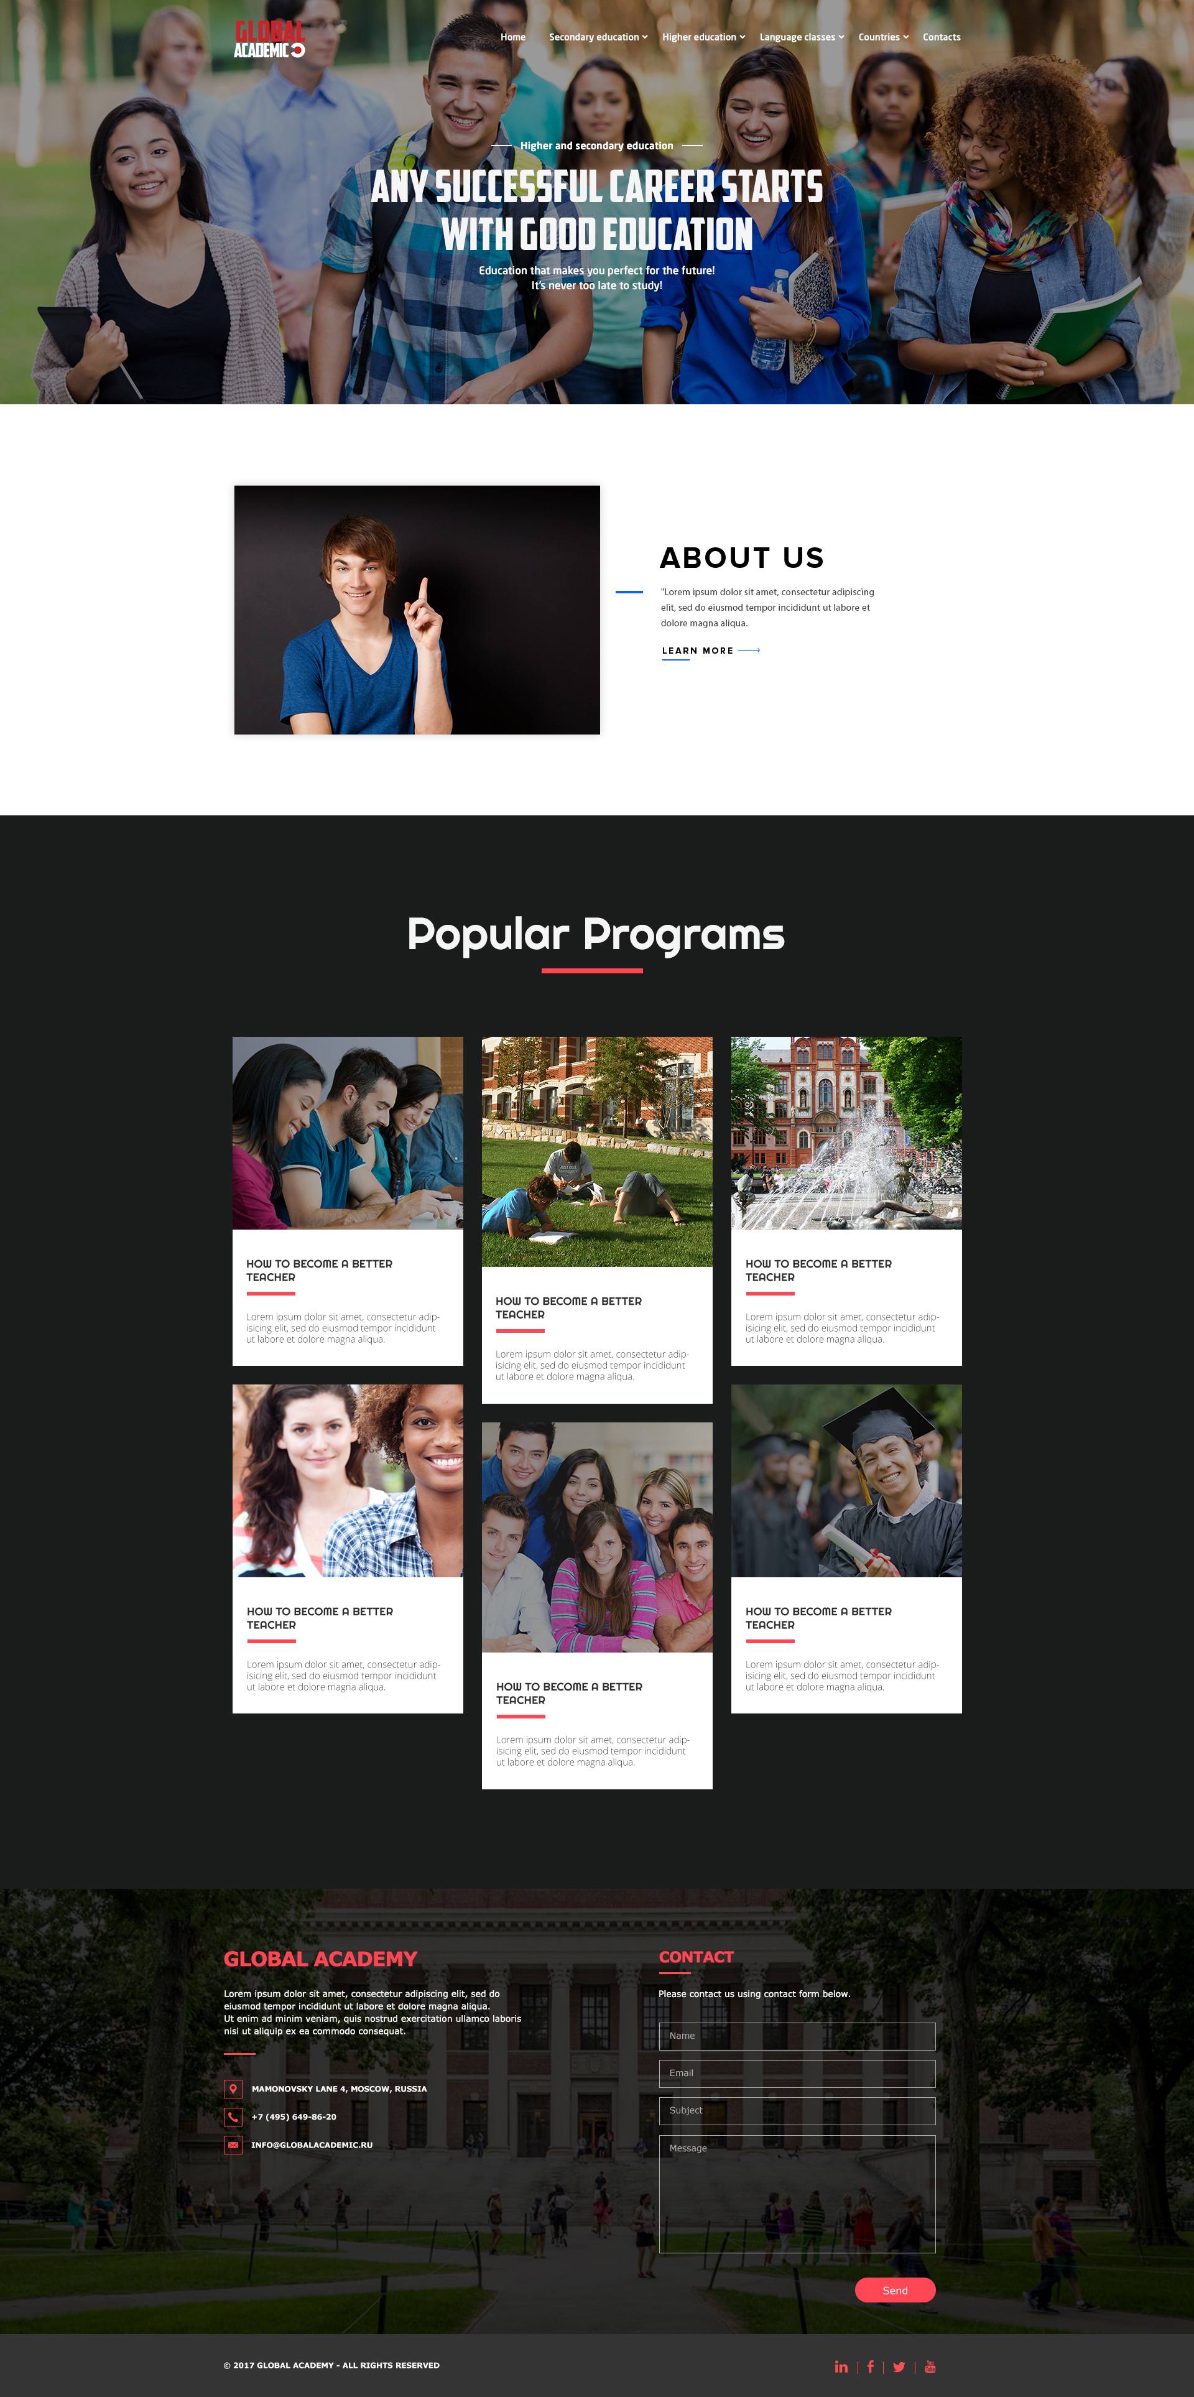Click the Global Academic logo
Screen dimensions: 1194x2397
click(x=269, y=38)
